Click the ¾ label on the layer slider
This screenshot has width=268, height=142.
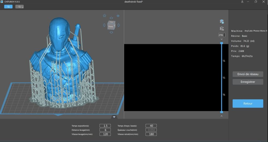[224, 95]
